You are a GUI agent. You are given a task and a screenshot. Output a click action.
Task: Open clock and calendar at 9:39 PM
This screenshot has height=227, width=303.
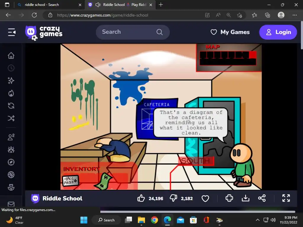click(x=289, y=220)
